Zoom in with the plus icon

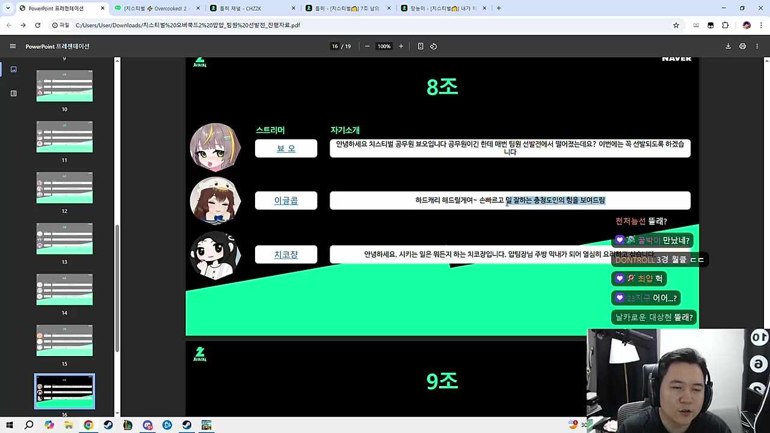coord(401,46)
